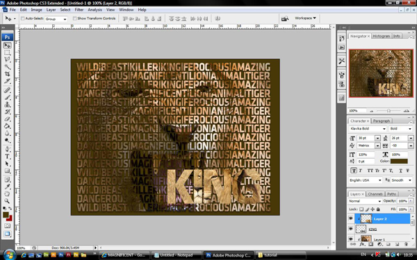Open the File menu
Viewport: 417px width, 260px height.
13,10
